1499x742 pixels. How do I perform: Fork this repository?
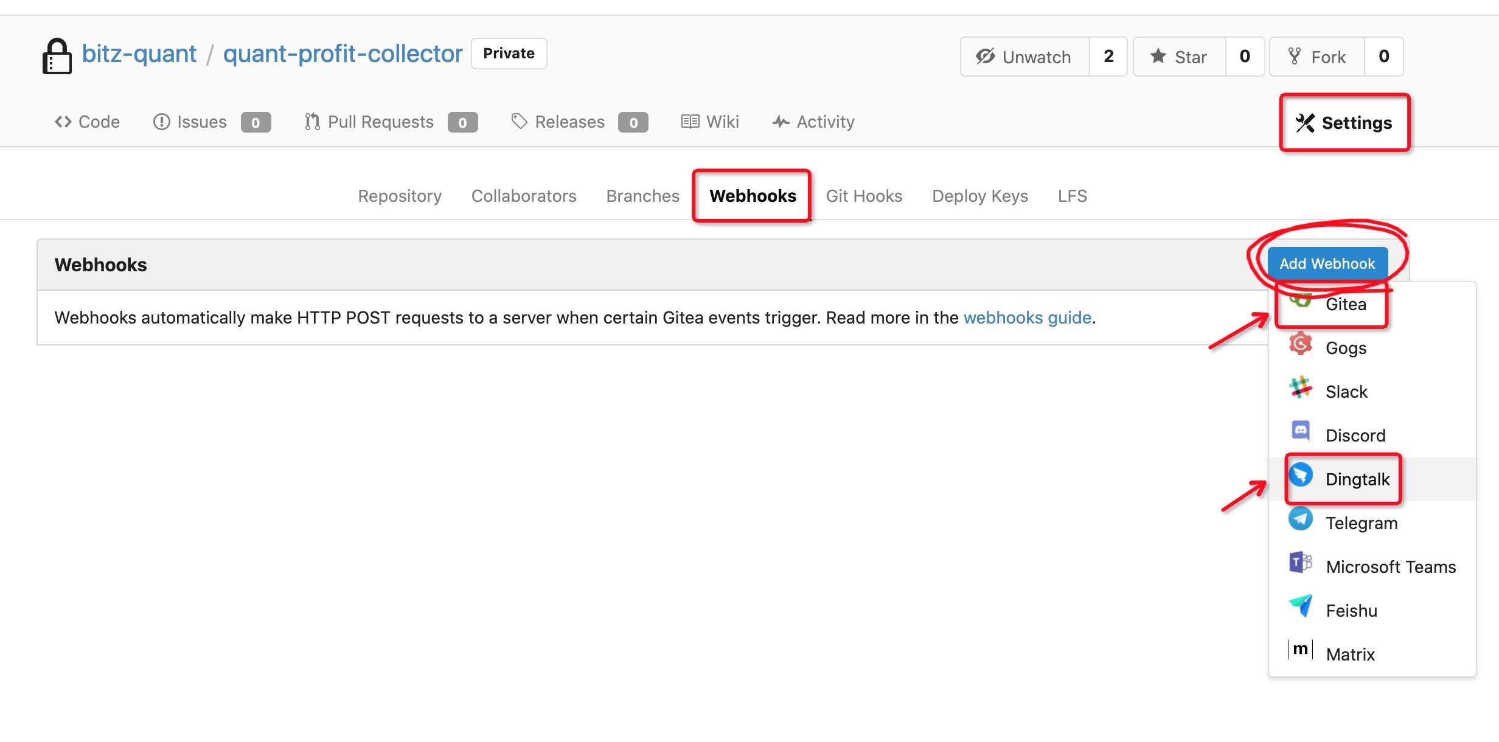tap(1317, 57)
